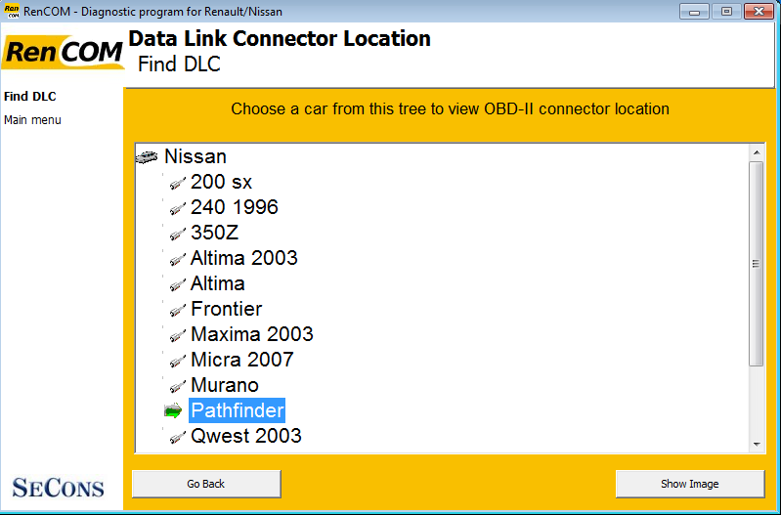Click the RenCOM title bar application icon
This screenshot has width=781, height=515.
coord(12,11)
